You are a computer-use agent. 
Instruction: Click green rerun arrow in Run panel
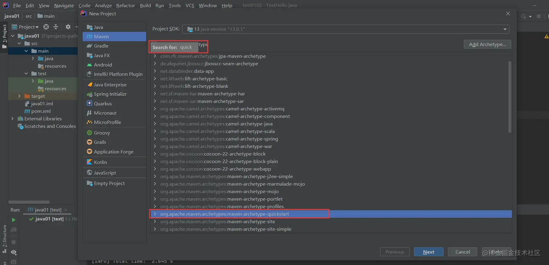point(13,220)
